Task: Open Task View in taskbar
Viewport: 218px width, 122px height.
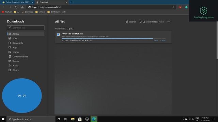Action: click(x=66, y=119)
